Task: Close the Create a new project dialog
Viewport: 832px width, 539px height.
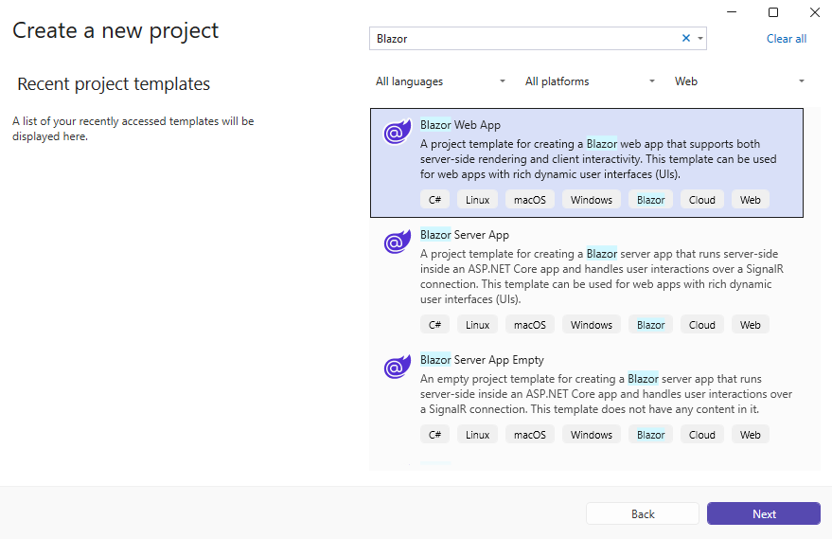Action: 815,12
